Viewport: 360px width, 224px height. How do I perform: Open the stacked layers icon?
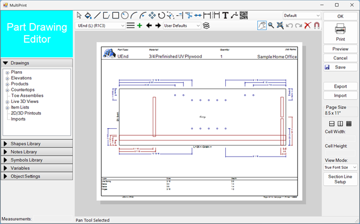tap(206, 25)
